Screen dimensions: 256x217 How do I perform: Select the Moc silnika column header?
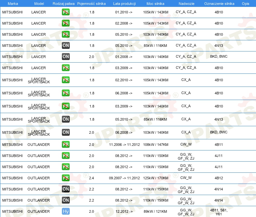tap(155, 3)
